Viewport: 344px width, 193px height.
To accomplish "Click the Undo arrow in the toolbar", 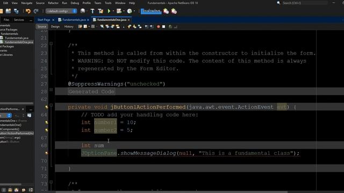I will [28, 11].
